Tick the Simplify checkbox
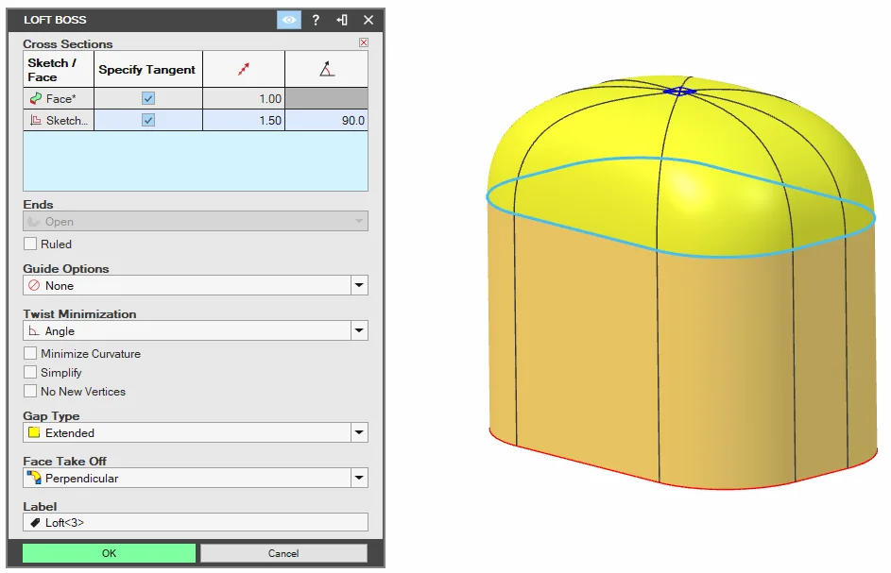The image size is (891, 573). (30, 372)
